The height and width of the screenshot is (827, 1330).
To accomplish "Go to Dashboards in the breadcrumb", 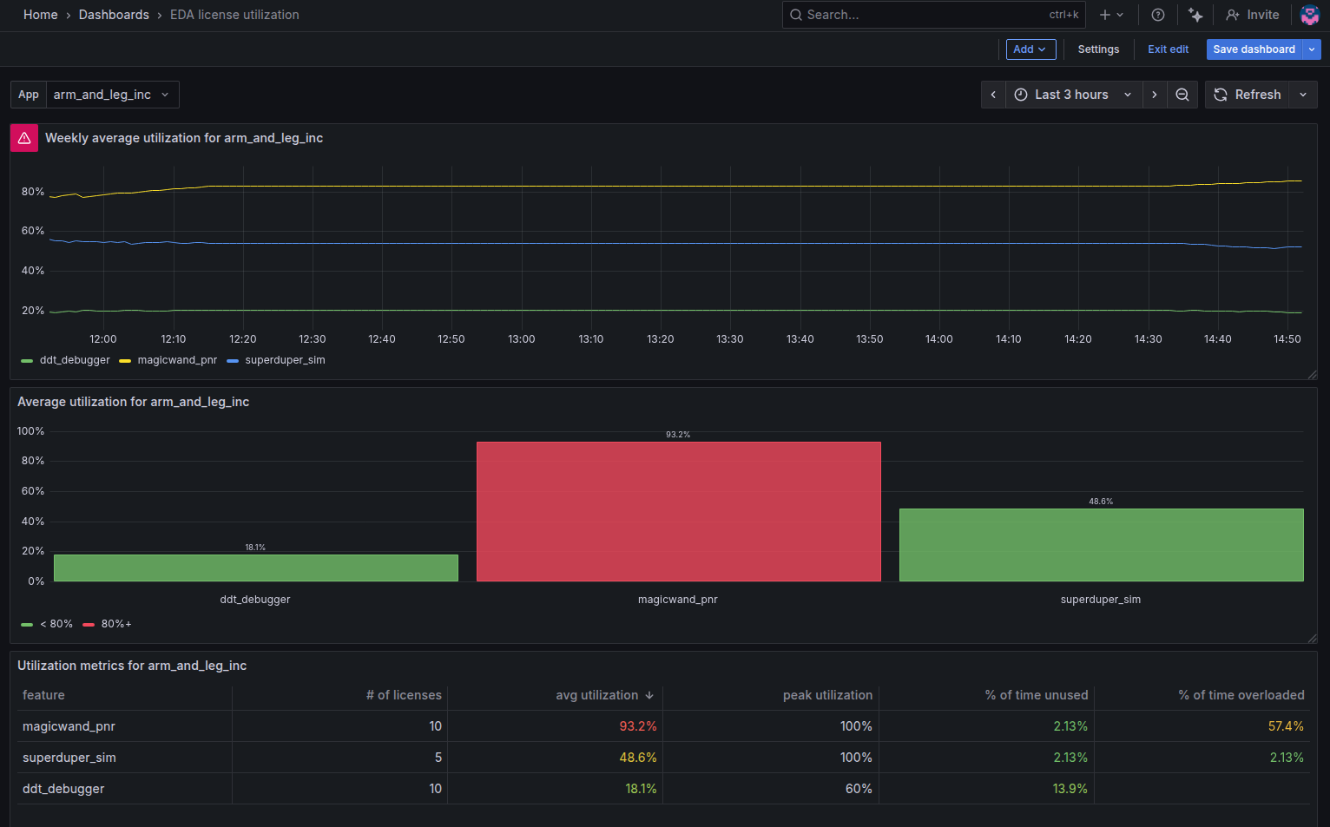I will [x=114, y=15].
